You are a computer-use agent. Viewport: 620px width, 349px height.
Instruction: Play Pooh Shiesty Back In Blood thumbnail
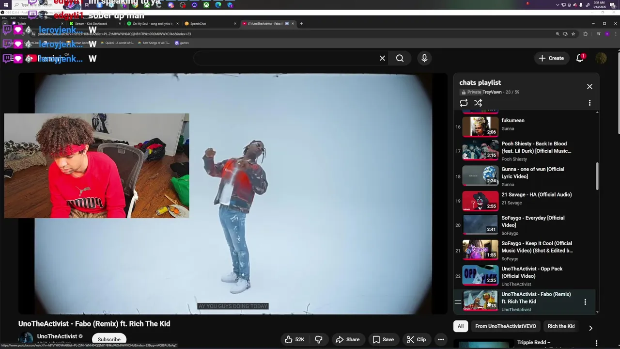click(480, 150)
